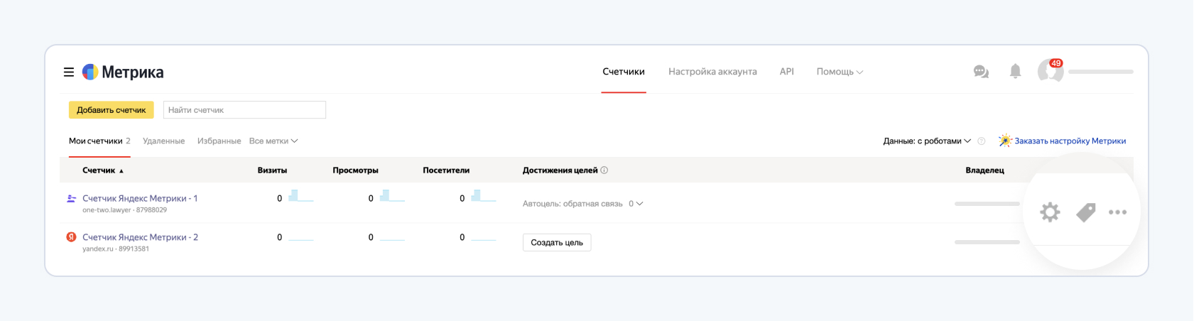Click visits sparkline chart of Счетчик 1
The height and width of the screenshot is (321, 1194).
click(x=301, y=196)
